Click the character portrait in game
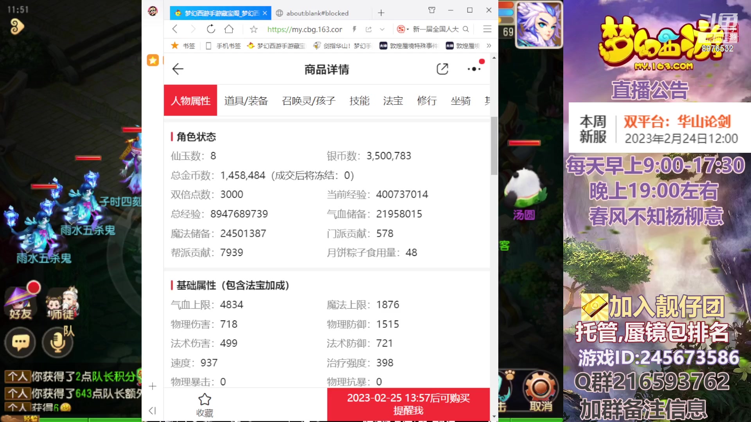Image resolution: width=751 pixels, height=422 pixels. point(539,25)
